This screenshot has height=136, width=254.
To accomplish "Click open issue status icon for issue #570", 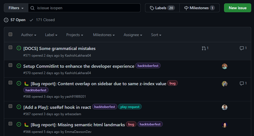I will (19, 66).
